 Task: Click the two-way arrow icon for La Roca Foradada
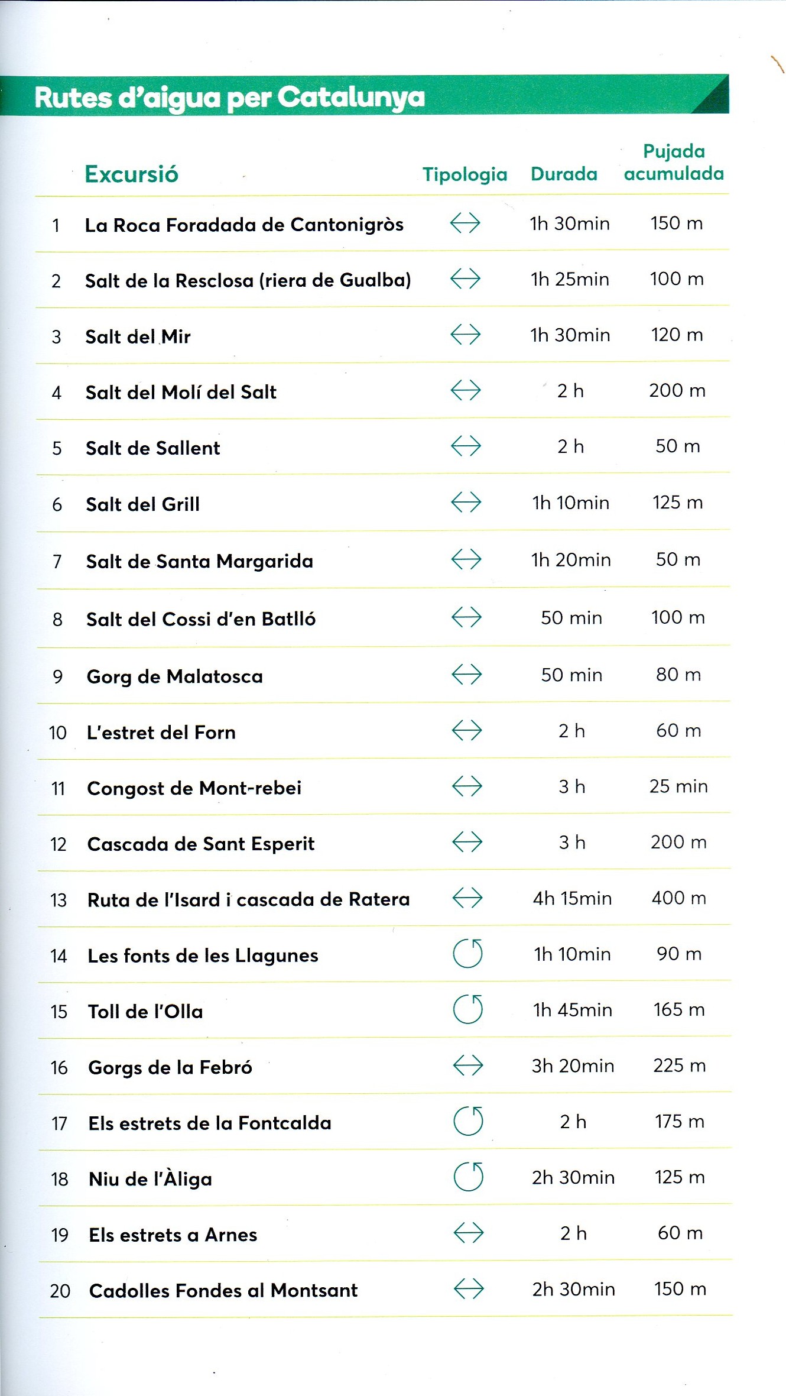pos(465,224)
